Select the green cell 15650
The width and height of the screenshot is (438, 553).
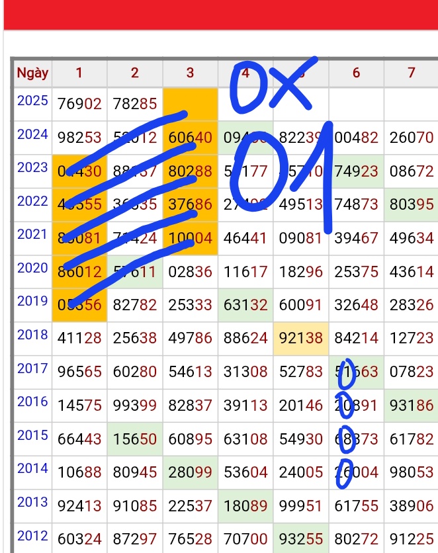click(135, 439)
